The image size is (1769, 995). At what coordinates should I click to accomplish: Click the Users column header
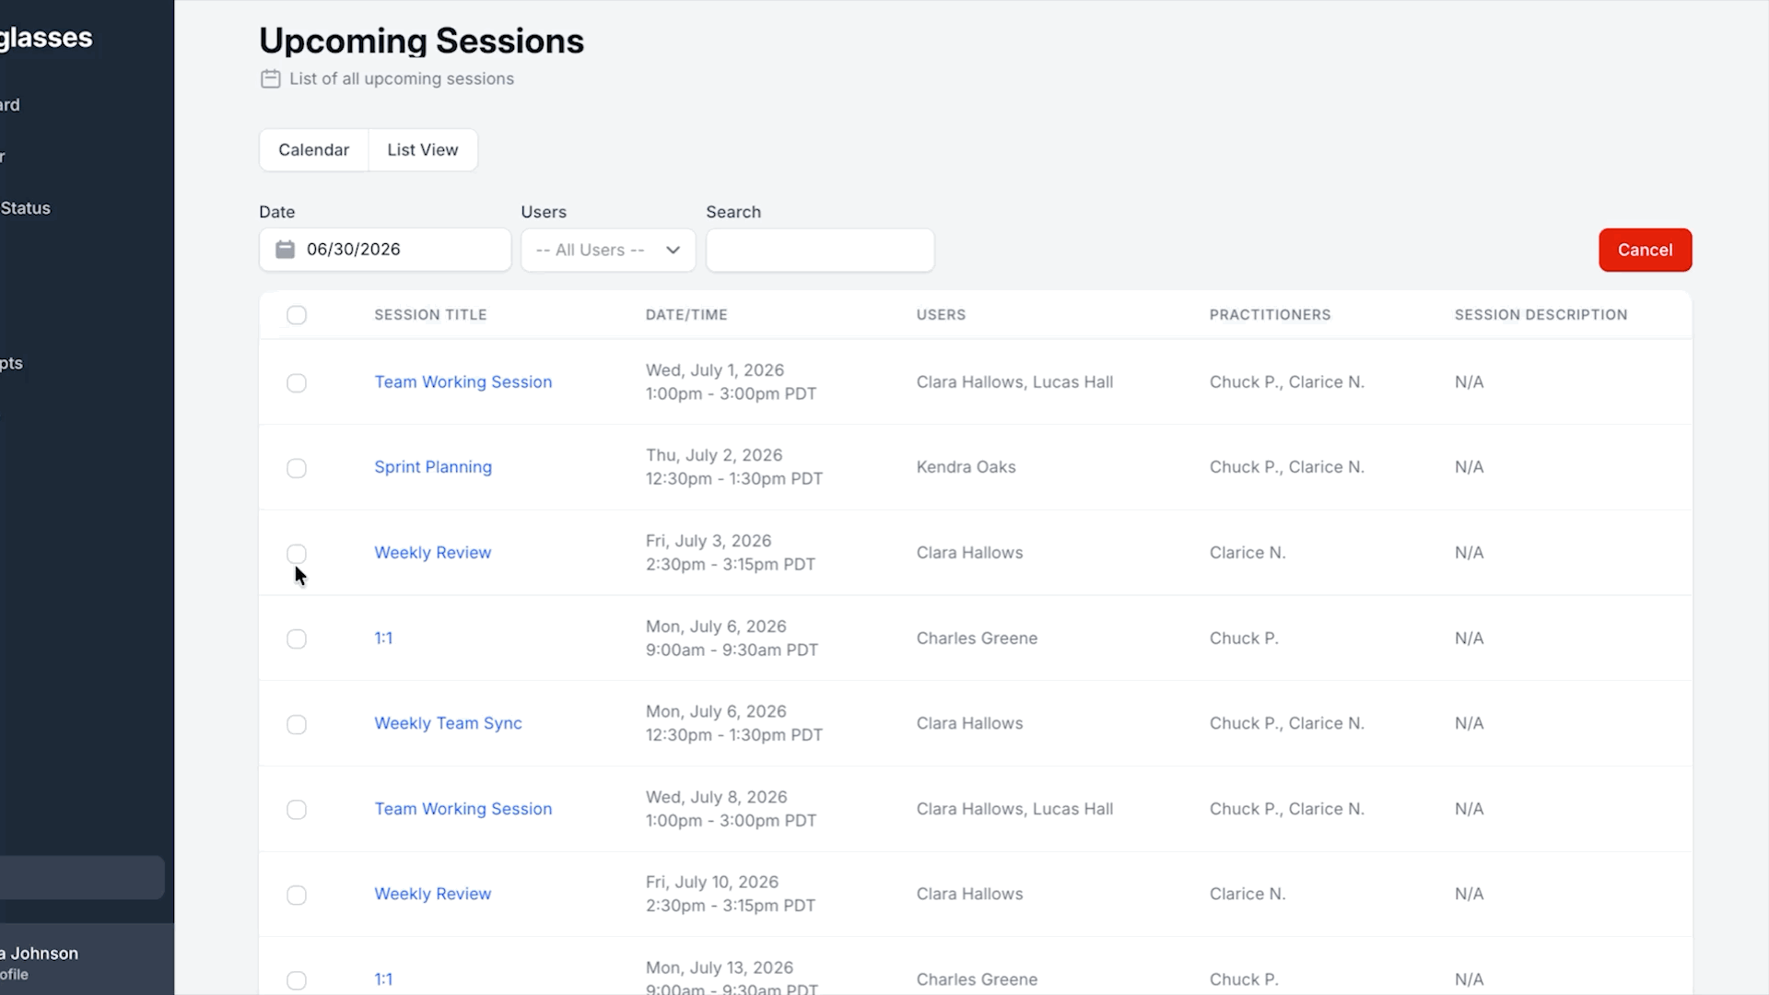941,315
